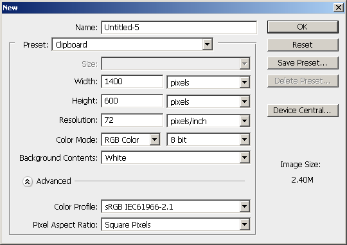
Task: Click the Color Mode: label
Action: click(77, 140)
